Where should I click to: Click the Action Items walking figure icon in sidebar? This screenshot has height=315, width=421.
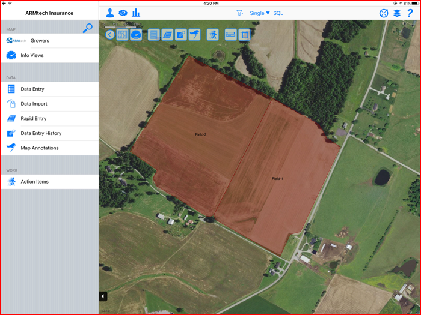pos(11,182)
